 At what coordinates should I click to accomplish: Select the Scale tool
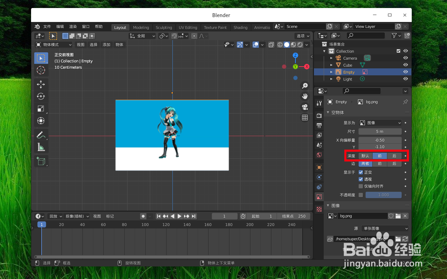41,108
